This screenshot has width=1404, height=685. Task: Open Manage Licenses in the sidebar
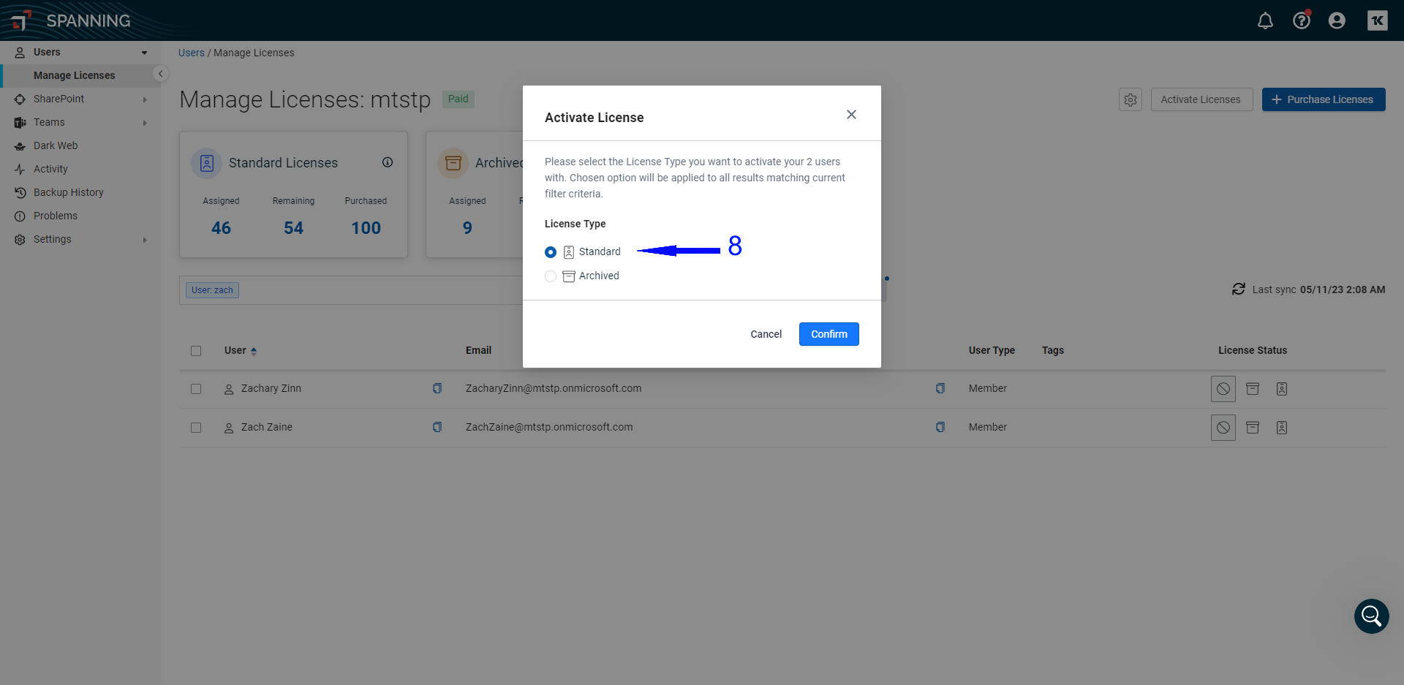tap(75, 75)
